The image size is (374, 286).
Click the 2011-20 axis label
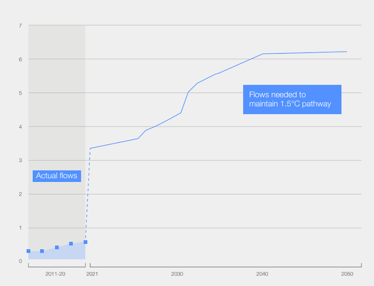55,274
